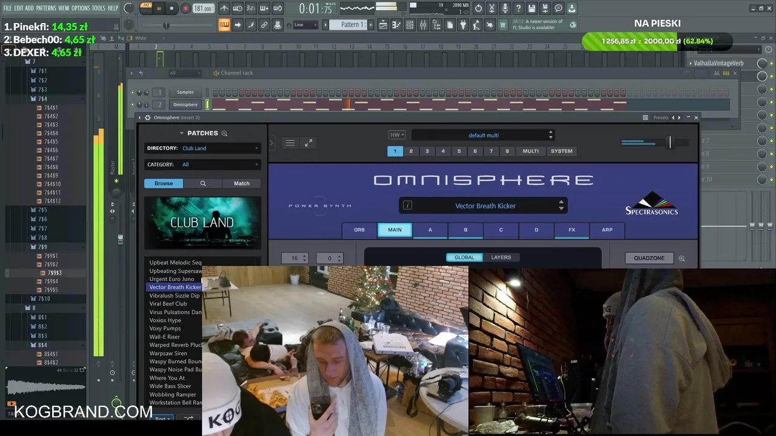Open the mixer view icon
This screenshot has height=436, width=776.
(x=423, y=25)
